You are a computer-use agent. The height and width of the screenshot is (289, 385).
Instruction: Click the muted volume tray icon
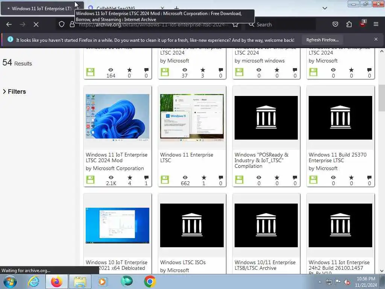click(x=347, y=282)
